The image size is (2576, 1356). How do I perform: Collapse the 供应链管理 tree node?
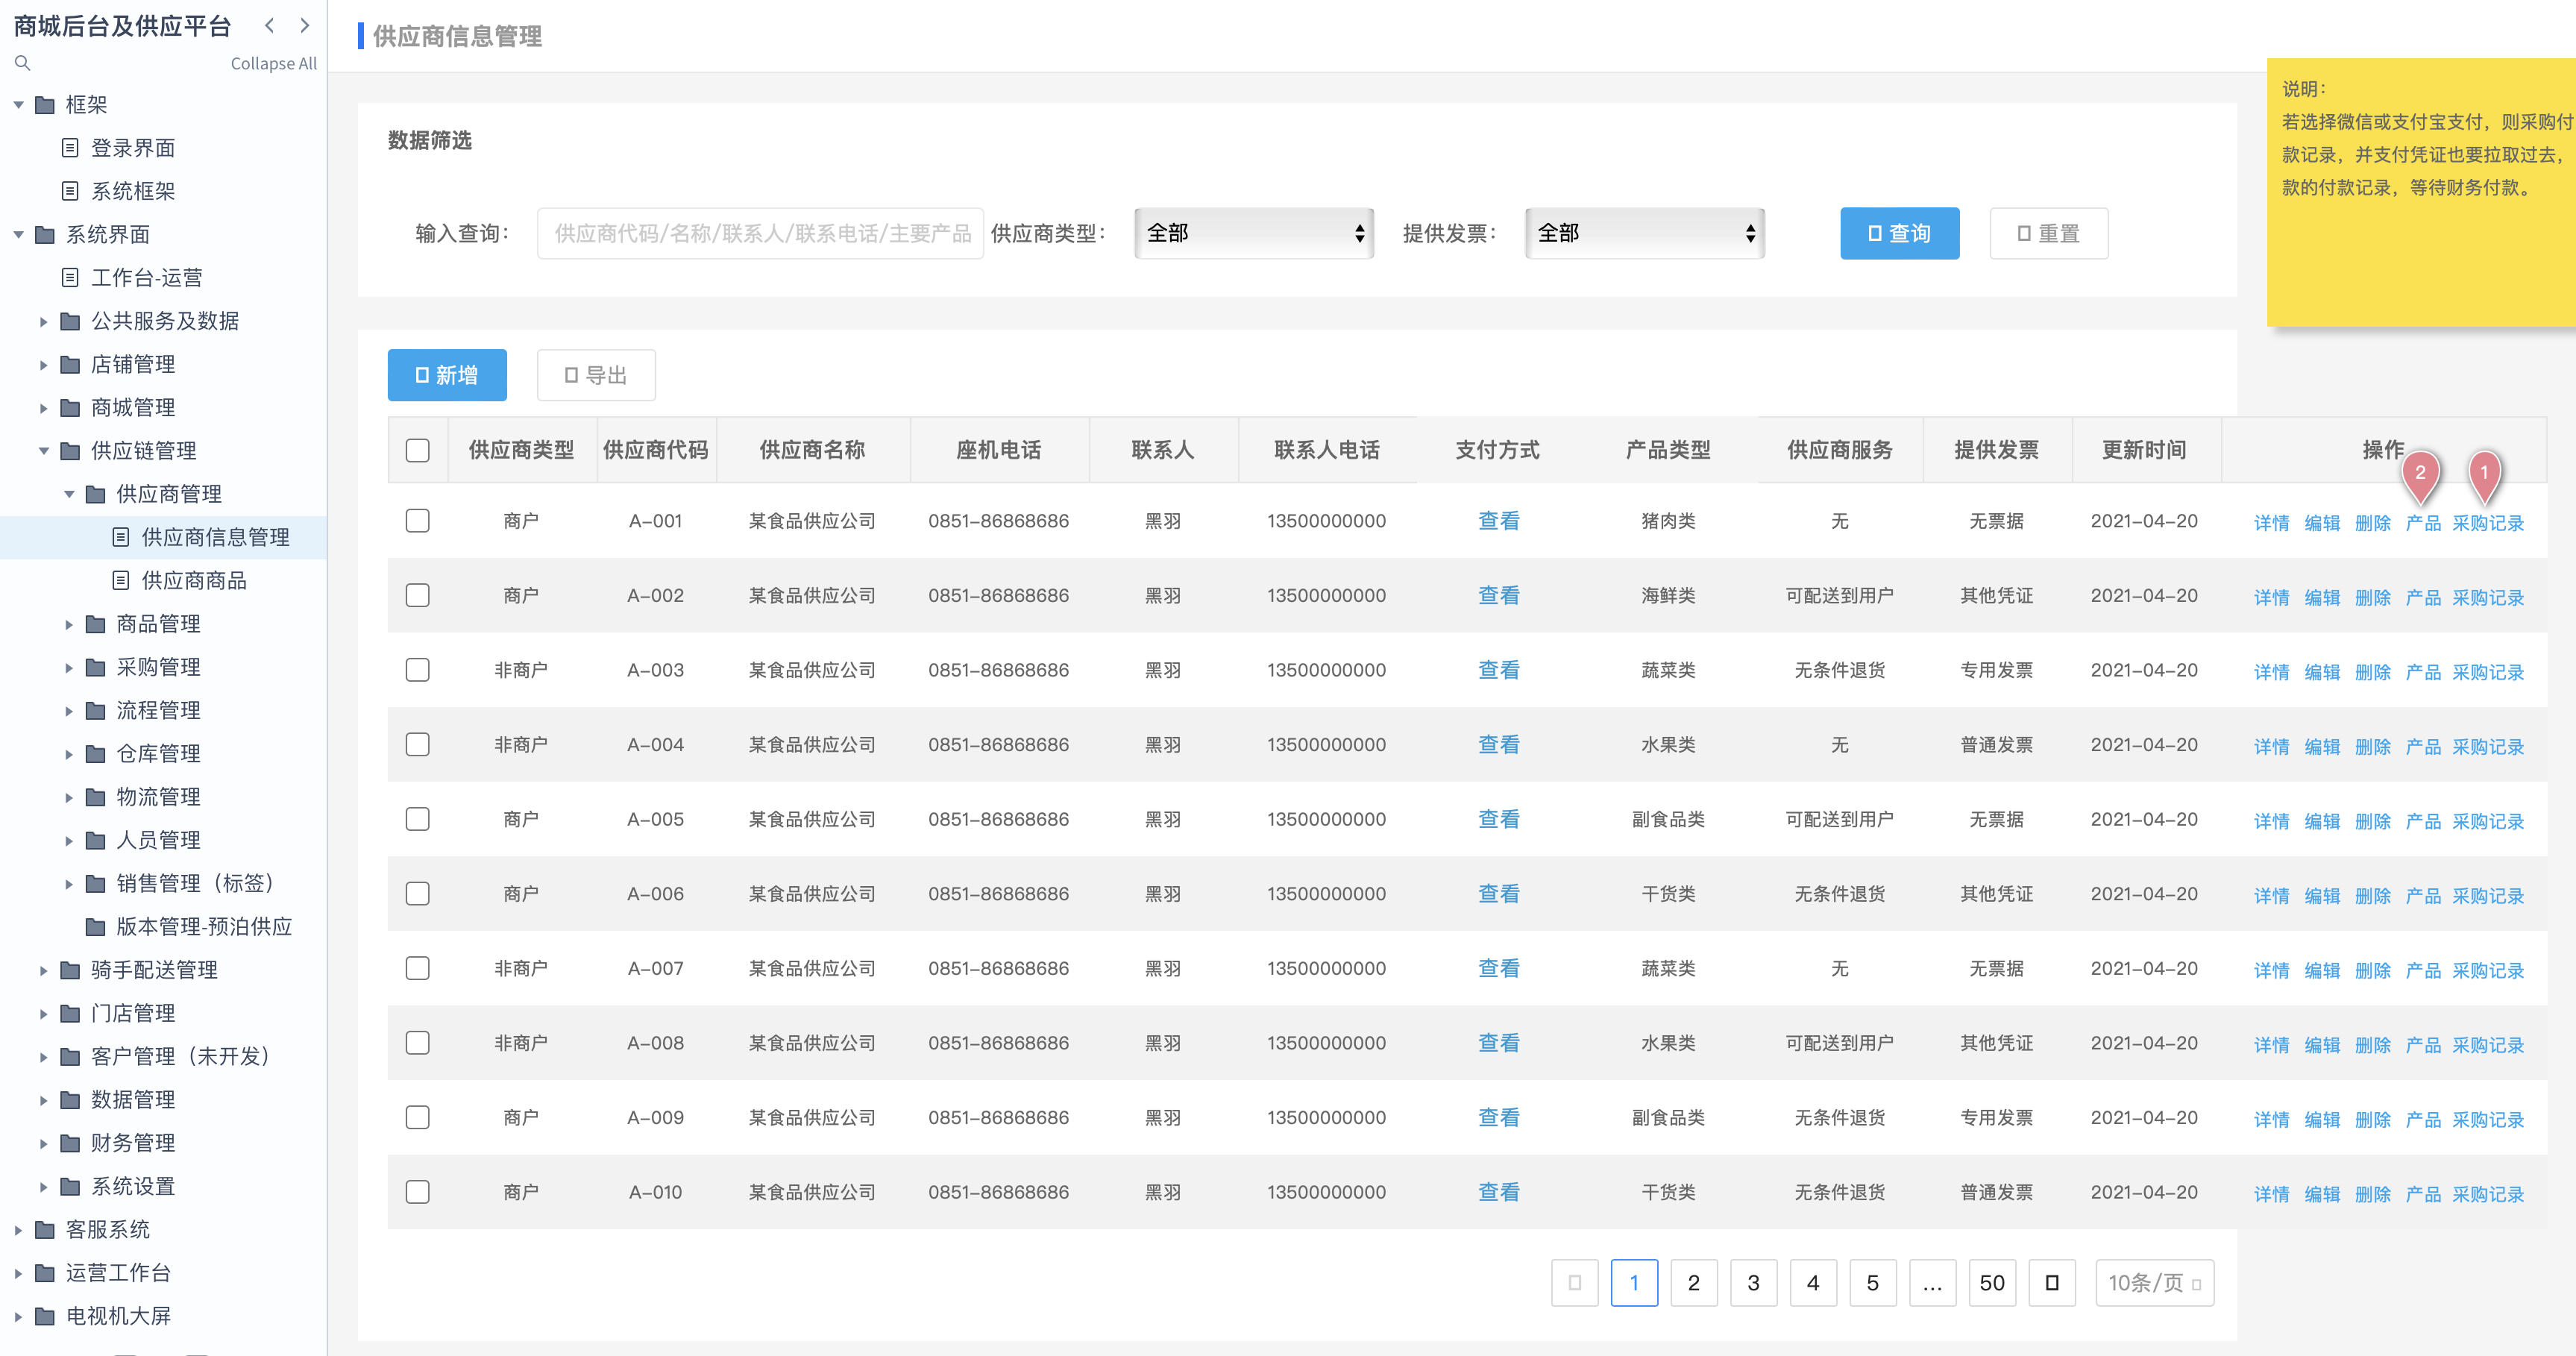click(43, 451)
